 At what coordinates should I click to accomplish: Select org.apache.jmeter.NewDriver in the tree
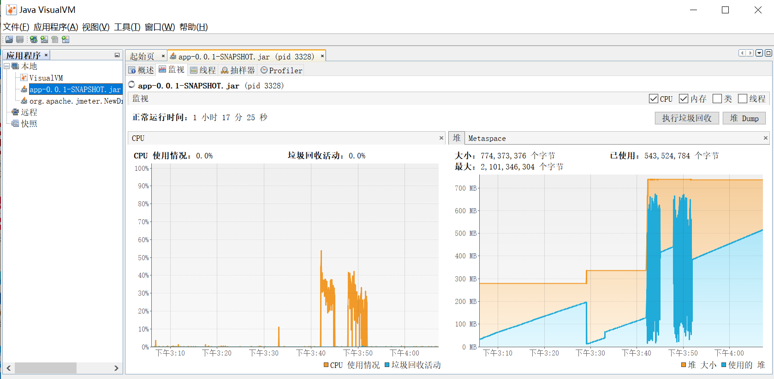pos(76,101)
